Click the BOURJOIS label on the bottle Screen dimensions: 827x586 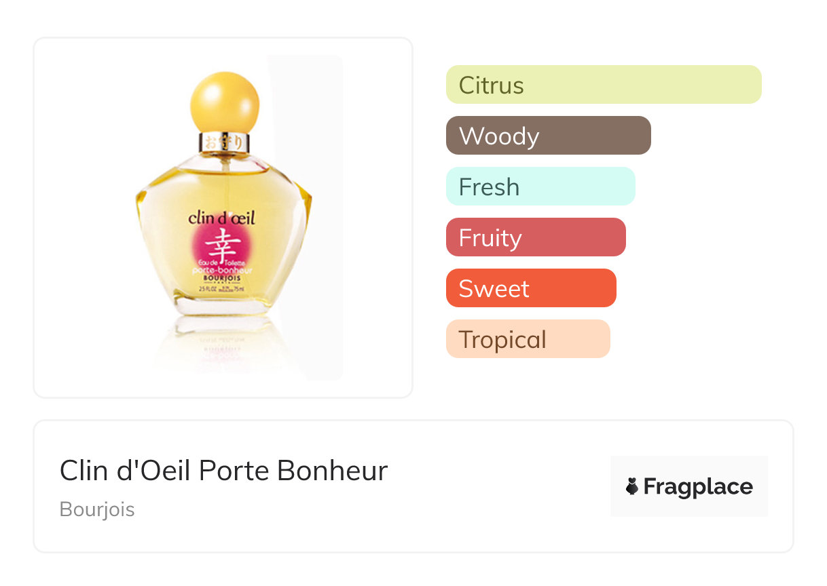[x=222, y=279]
